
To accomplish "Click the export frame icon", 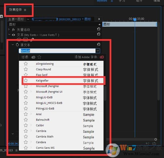I will tap(154, 143).
